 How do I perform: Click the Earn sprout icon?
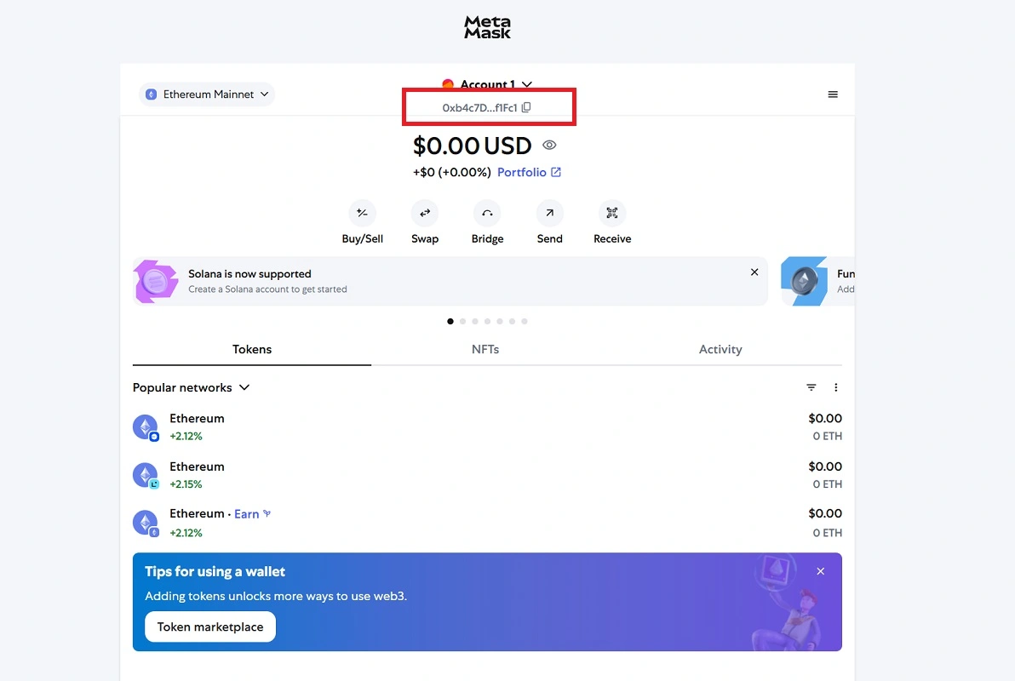point(267,513)
